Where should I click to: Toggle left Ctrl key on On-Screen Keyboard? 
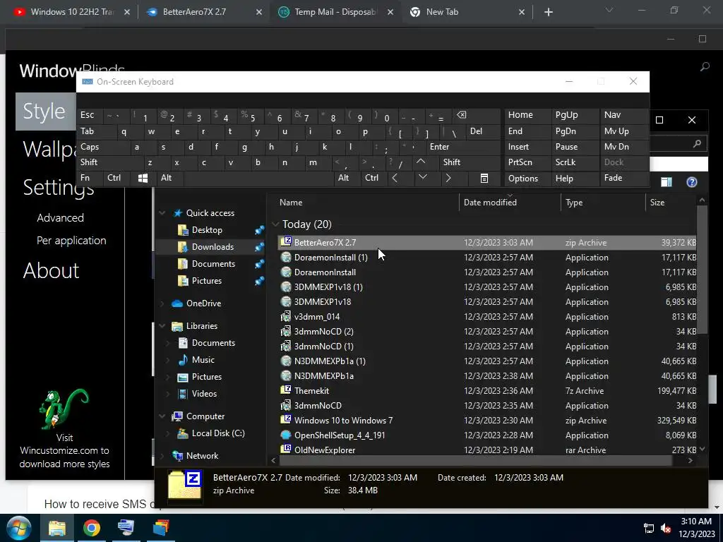(x=116, y=178)
